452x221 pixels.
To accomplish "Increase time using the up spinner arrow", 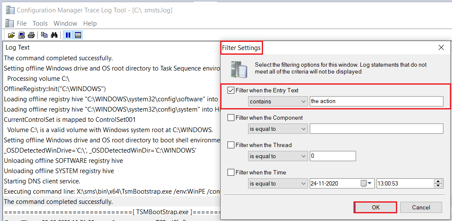I will point(438,181).
